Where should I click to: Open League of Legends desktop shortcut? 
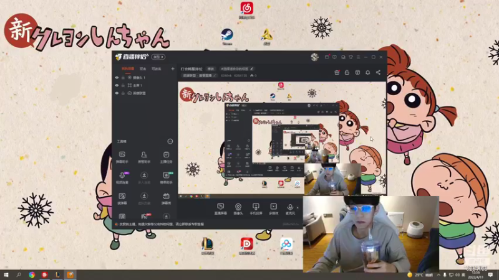208,246
